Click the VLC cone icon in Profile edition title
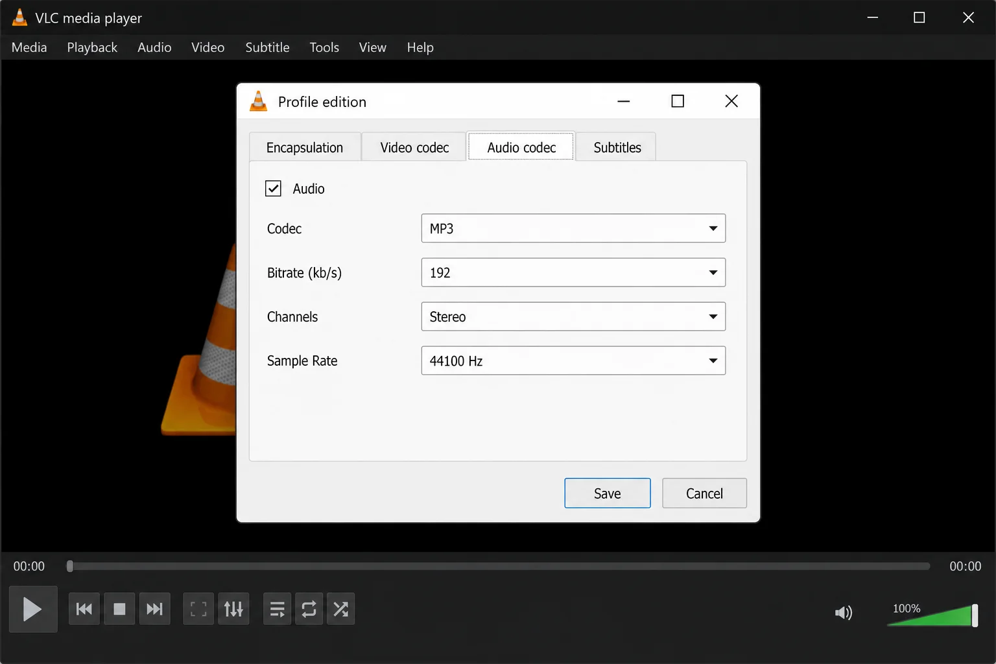Image resolution: width=996 pixels, height=664 pixels. click(259, 101)
